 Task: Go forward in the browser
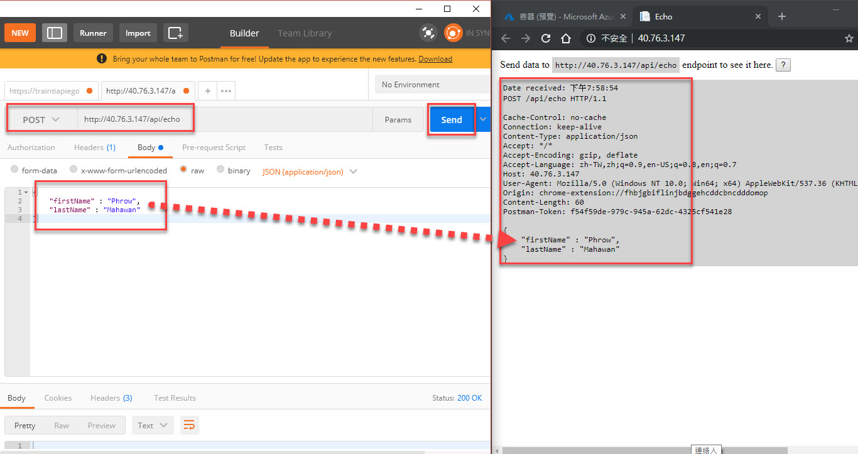click(526, 38)
